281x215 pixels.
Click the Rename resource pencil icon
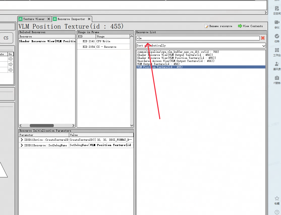tap(207, 26)
